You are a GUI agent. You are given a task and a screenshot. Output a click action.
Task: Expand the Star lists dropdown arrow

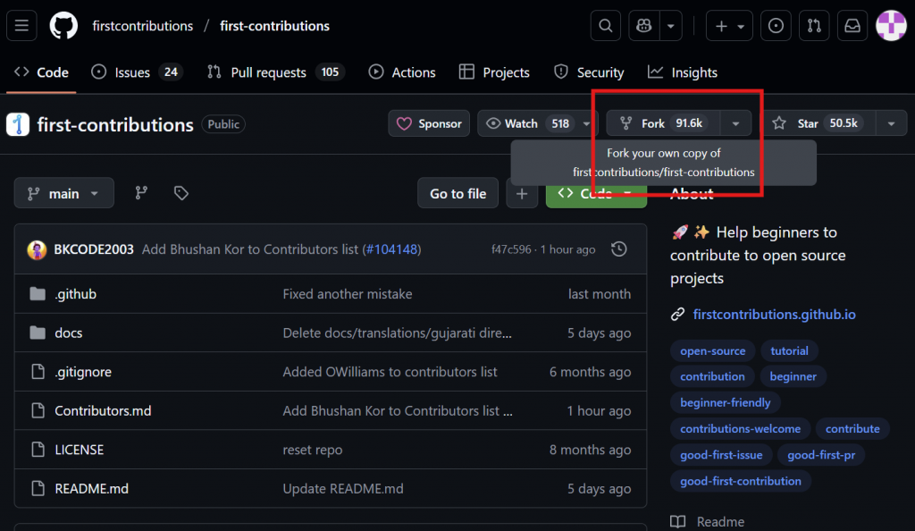pos(891,123)
